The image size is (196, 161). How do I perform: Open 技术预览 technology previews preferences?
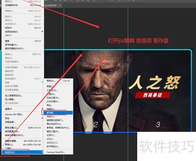point(58,147)
